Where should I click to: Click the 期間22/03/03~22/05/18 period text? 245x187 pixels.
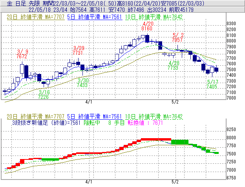point(73,4)
